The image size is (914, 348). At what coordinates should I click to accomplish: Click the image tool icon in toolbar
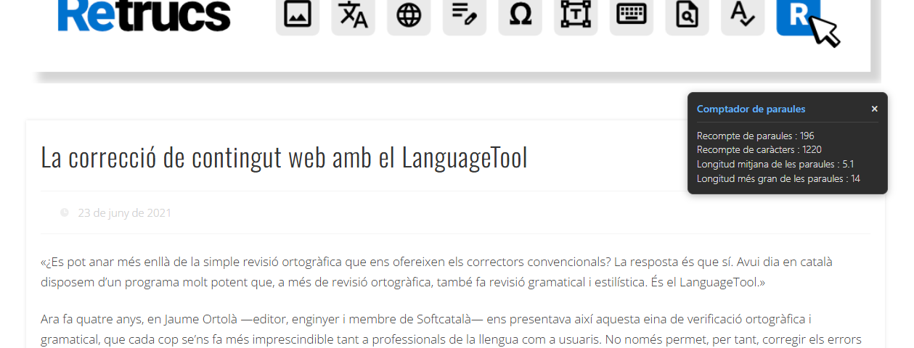coord(298,15)
